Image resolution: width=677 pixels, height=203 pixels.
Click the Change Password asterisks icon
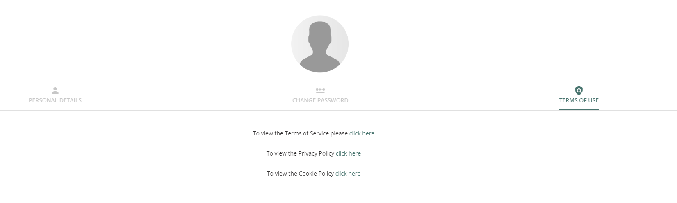coord(320,90)
